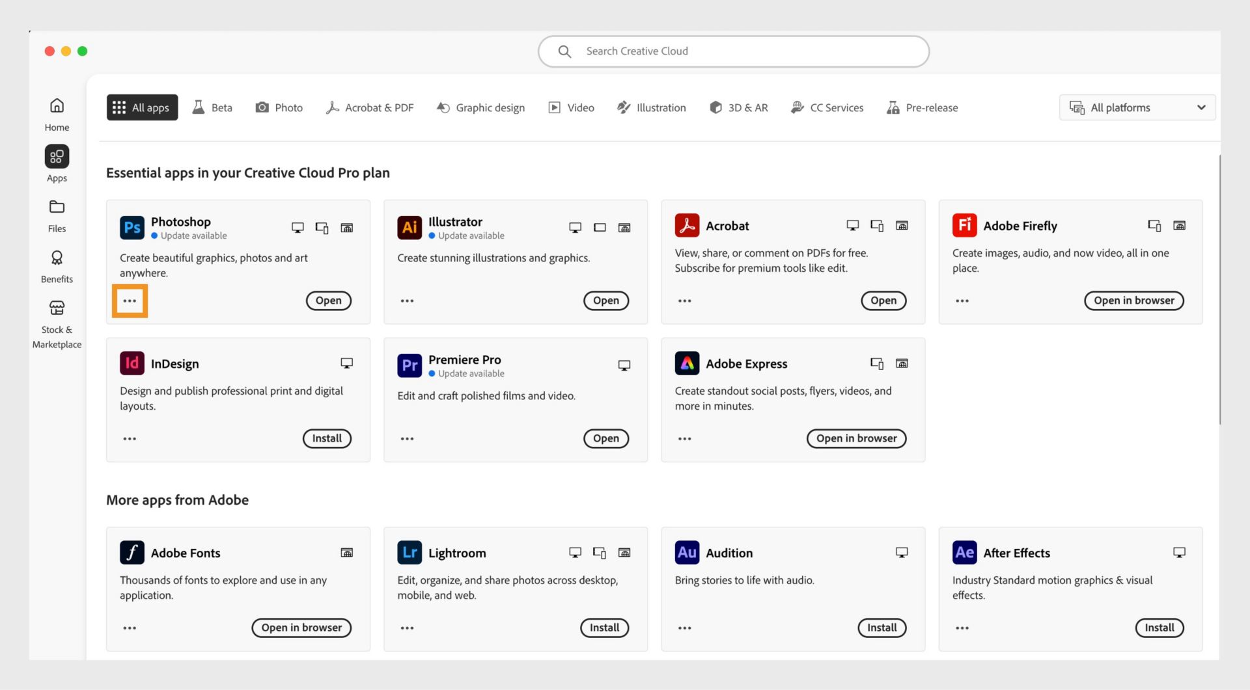Expand the All platforms dropdown
Image resolution: width=1250 pixels, height=690 pixels.
coord(1137,108)
